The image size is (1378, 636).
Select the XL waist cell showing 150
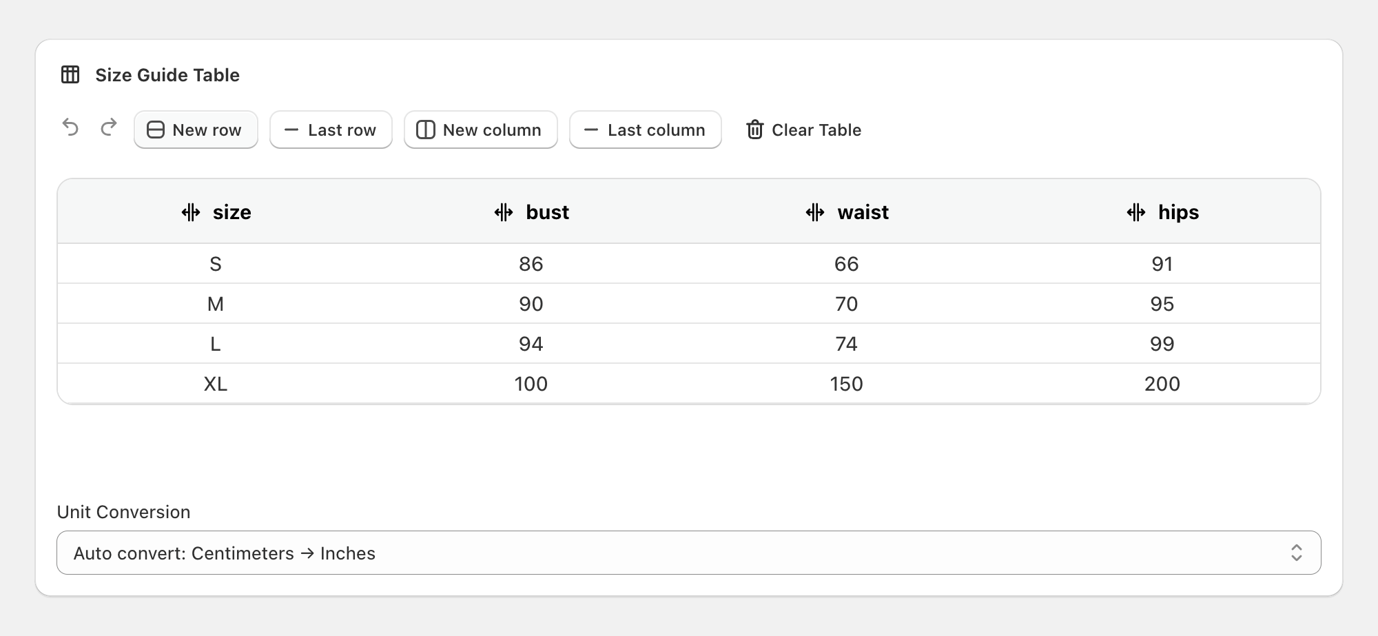pos(846,384)
